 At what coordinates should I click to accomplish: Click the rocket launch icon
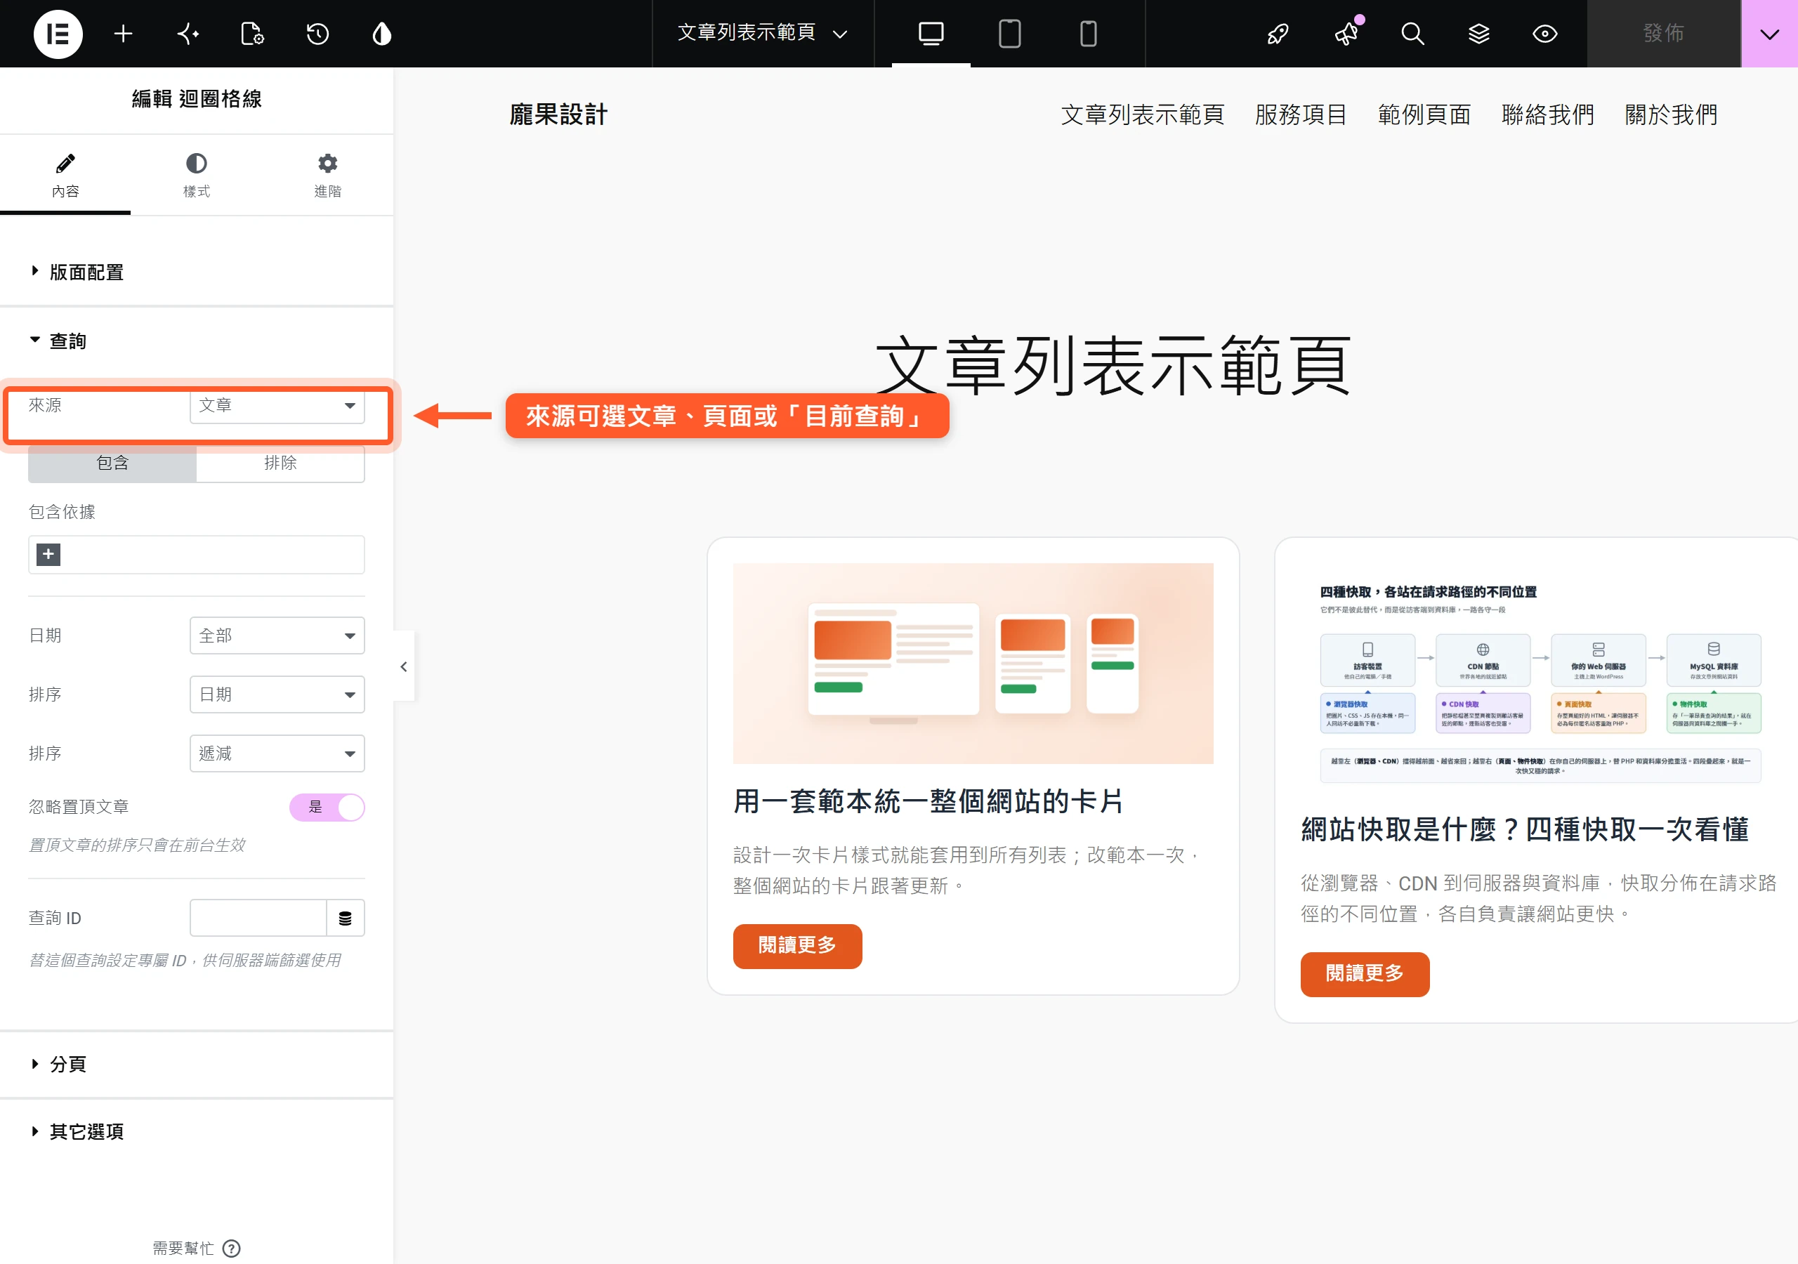tap(1278, 34)
